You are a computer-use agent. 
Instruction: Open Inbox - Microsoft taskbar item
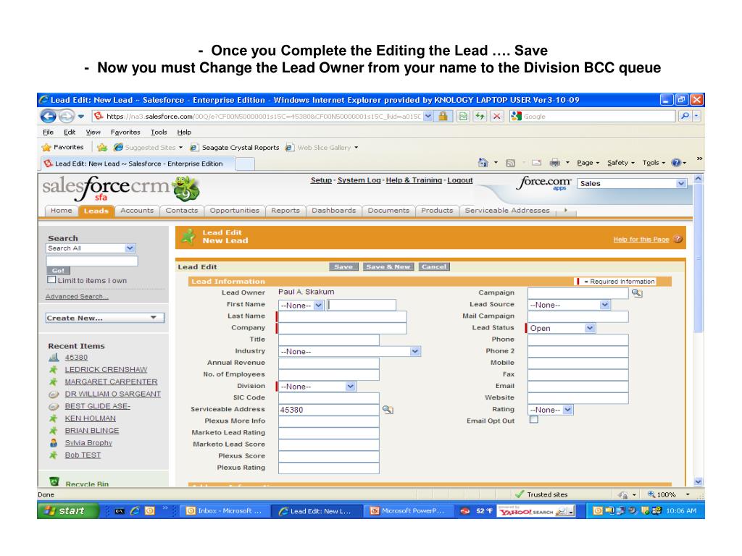click(224, 511)
